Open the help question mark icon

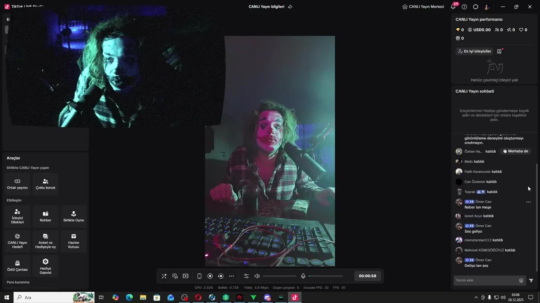click(464, 7)
